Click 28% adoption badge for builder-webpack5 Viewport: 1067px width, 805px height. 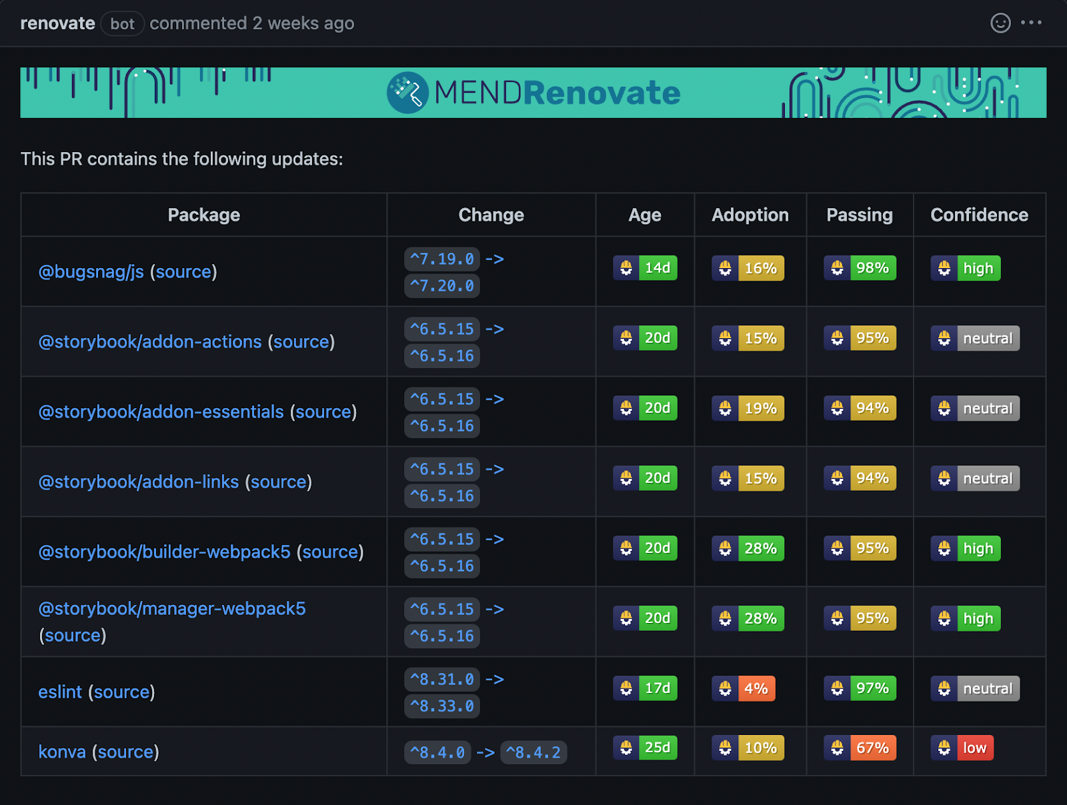pyautogui.click(x=748, y=548)
